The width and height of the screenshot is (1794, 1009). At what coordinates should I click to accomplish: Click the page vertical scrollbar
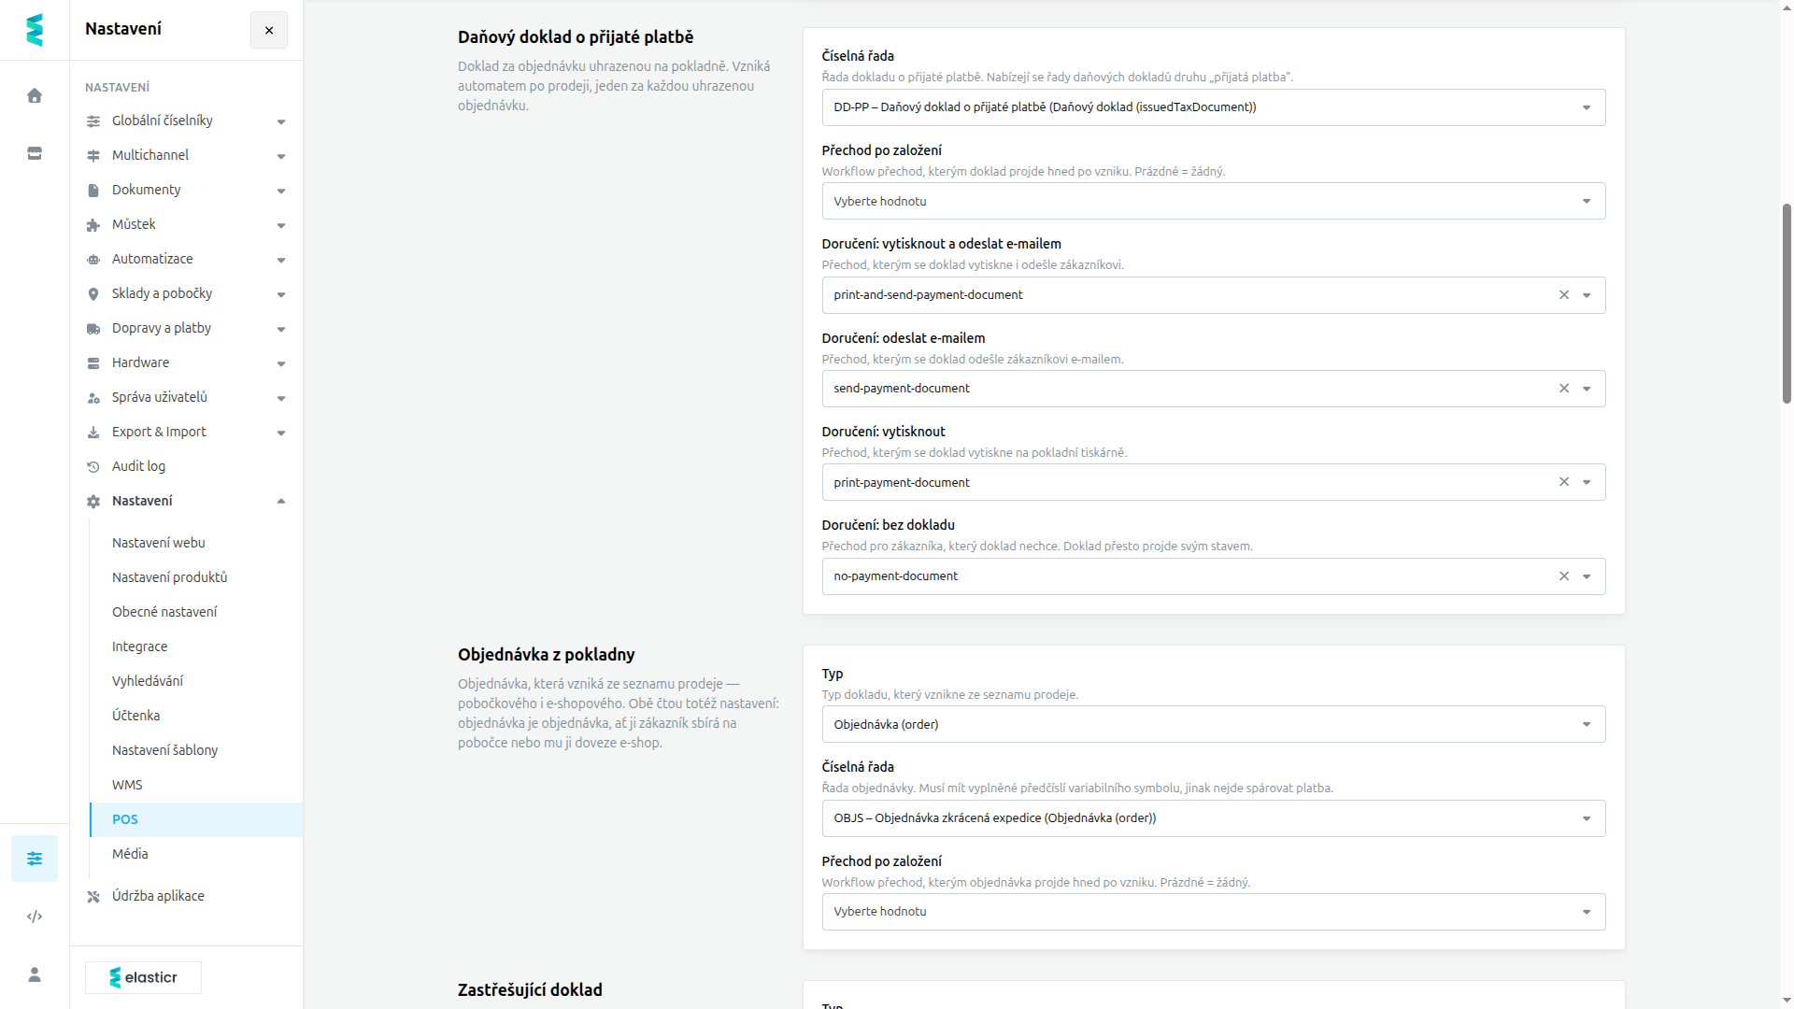coord(1787,303)
